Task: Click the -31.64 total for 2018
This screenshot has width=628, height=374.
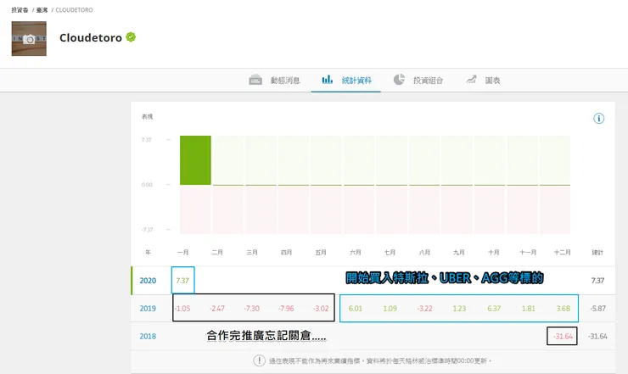Action: pos(597,337)
